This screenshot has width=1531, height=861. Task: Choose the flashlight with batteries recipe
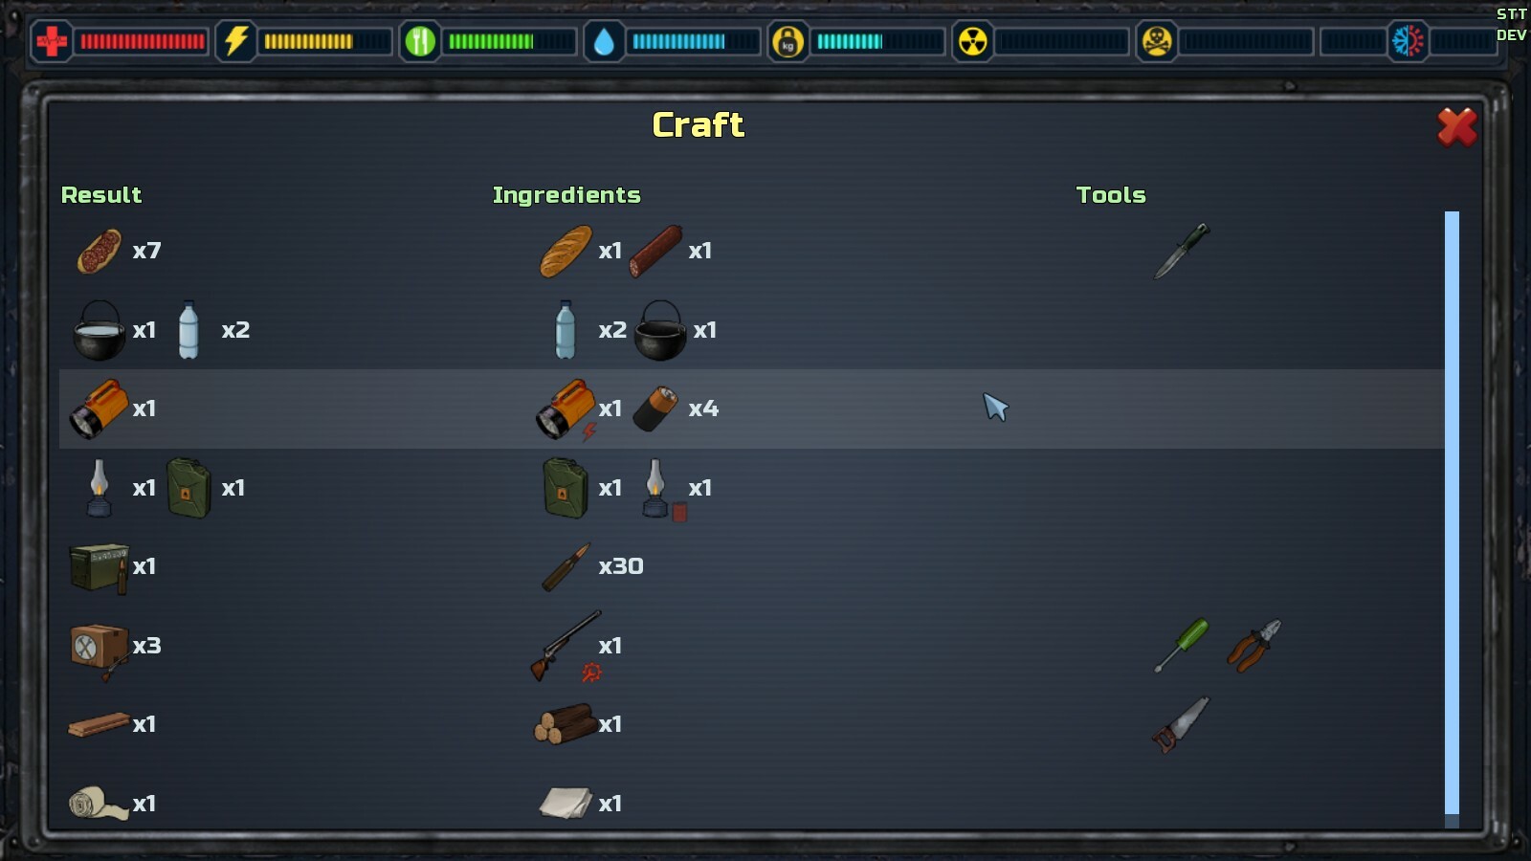751,408
